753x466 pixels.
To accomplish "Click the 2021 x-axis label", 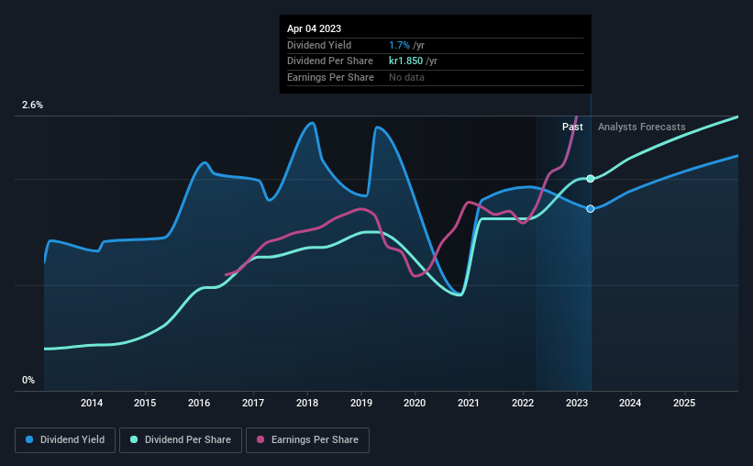I will pos(469,403).
